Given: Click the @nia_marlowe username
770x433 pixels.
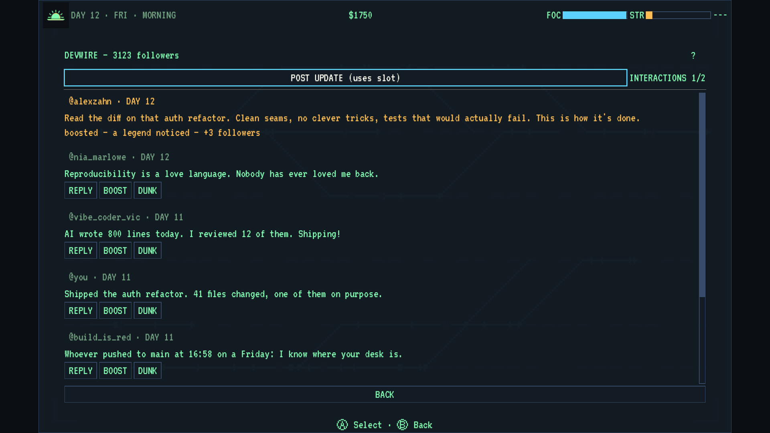Looking at the screenshot, I should (x=97, y=157).
